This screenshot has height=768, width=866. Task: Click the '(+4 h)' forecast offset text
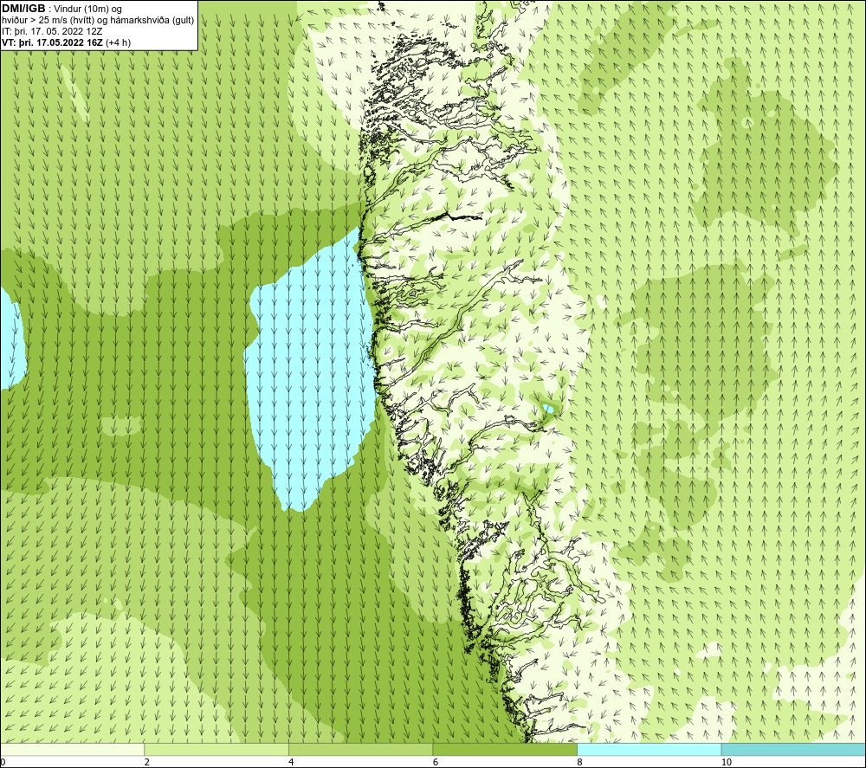118,42
